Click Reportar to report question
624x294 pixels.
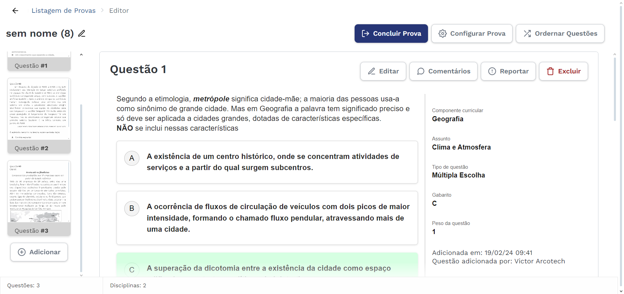click(508, 71)
